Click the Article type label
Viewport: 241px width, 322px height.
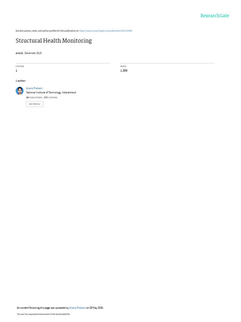(x=19, y=53)
